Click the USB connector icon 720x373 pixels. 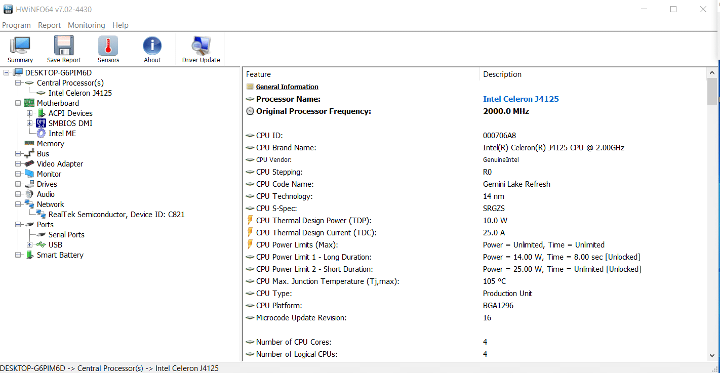[x=41, y=244]
